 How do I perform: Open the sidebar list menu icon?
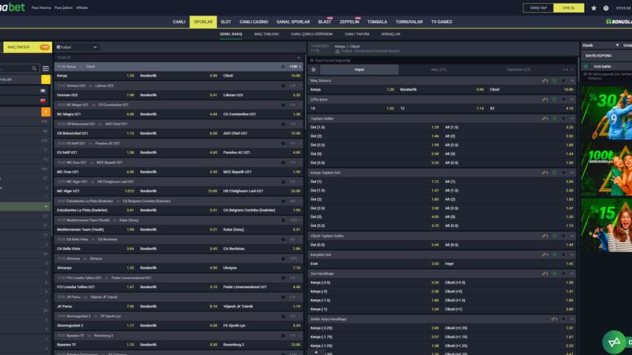(45, 68)
